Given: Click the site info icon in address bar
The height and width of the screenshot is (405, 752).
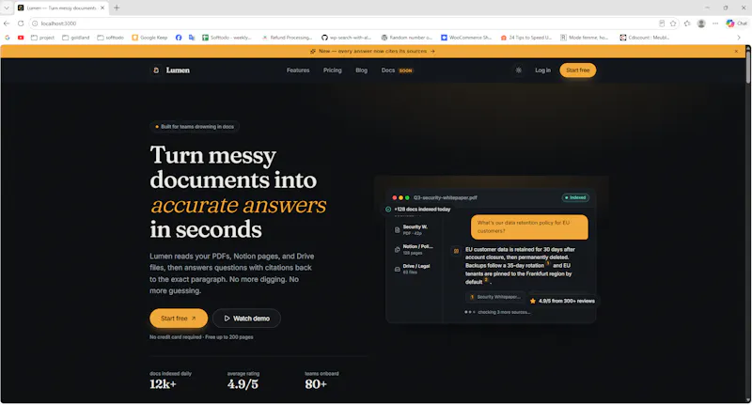Looking at the screenshot, I should pos(35,23).
